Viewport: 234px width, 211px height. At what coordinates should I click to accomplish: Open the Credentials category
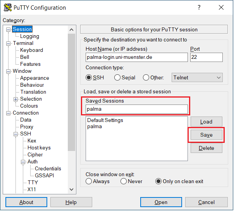pyautogui.click(x=48, y=169)
